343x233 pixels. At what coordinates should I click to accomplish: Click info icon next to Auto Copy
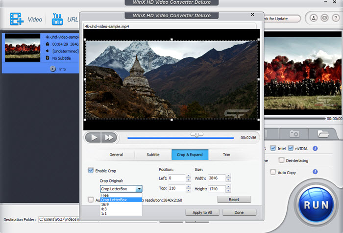pyautogui.click(x=315, y=172)
